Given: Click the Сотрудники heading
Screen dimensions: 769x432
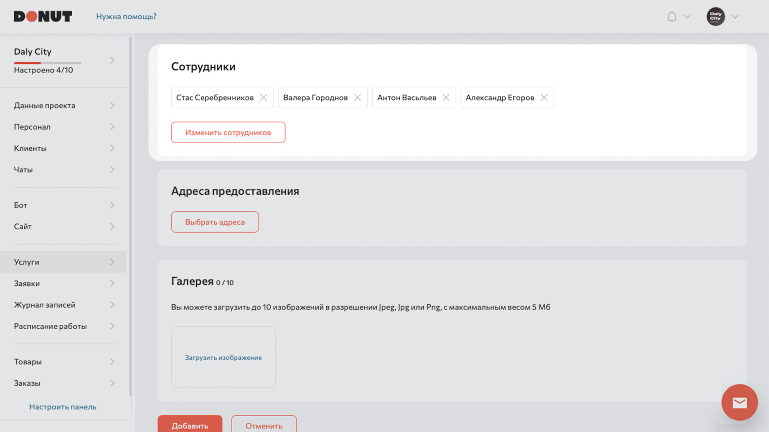Looking at the screenshot, I should coord(203,67).
